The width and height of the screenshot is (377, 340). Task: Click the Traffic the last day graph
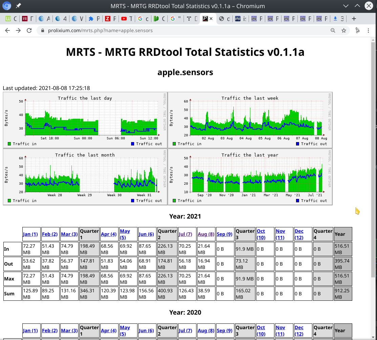85,120
